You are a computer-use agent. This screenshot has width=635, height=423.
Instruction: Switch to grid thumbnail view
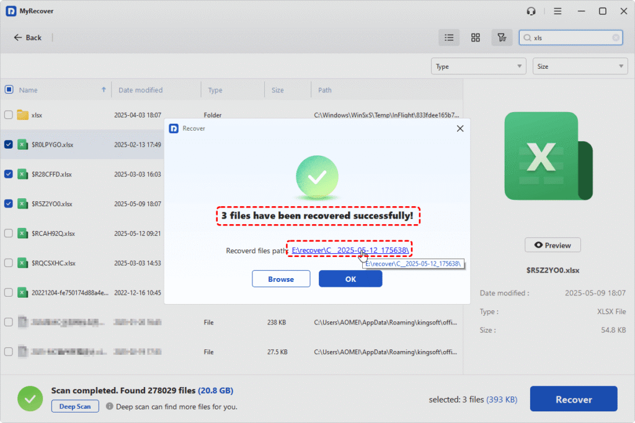click(x=476, y=38)
